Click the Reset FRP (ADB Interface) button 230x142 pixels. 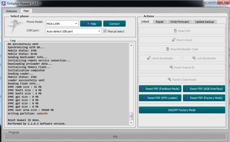(204, 89)
